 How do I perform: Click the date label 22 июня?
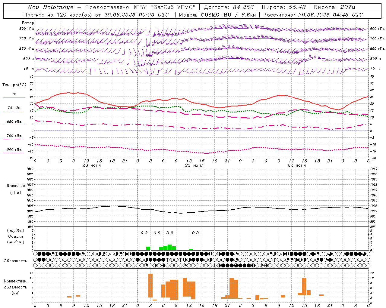click(297, 165)
